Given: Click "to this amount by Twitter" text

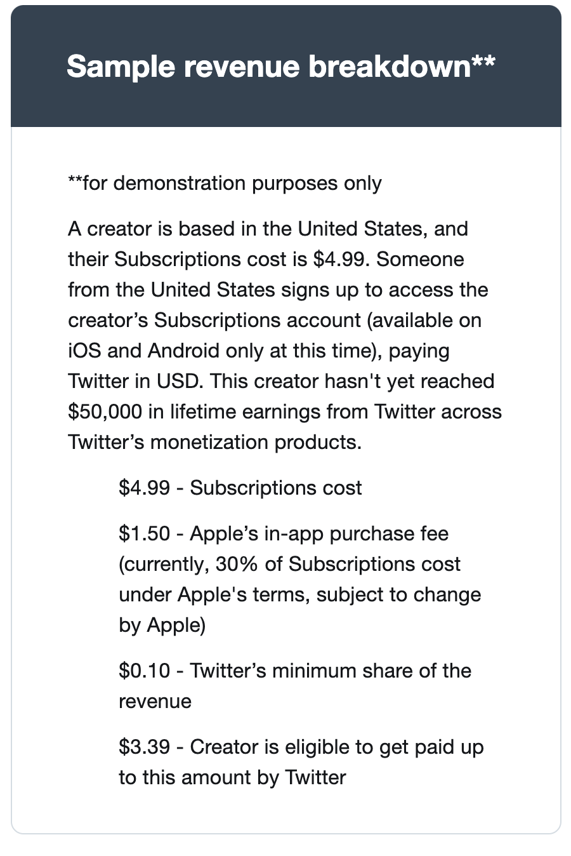Looking at the screenshot, I should 232,777.
